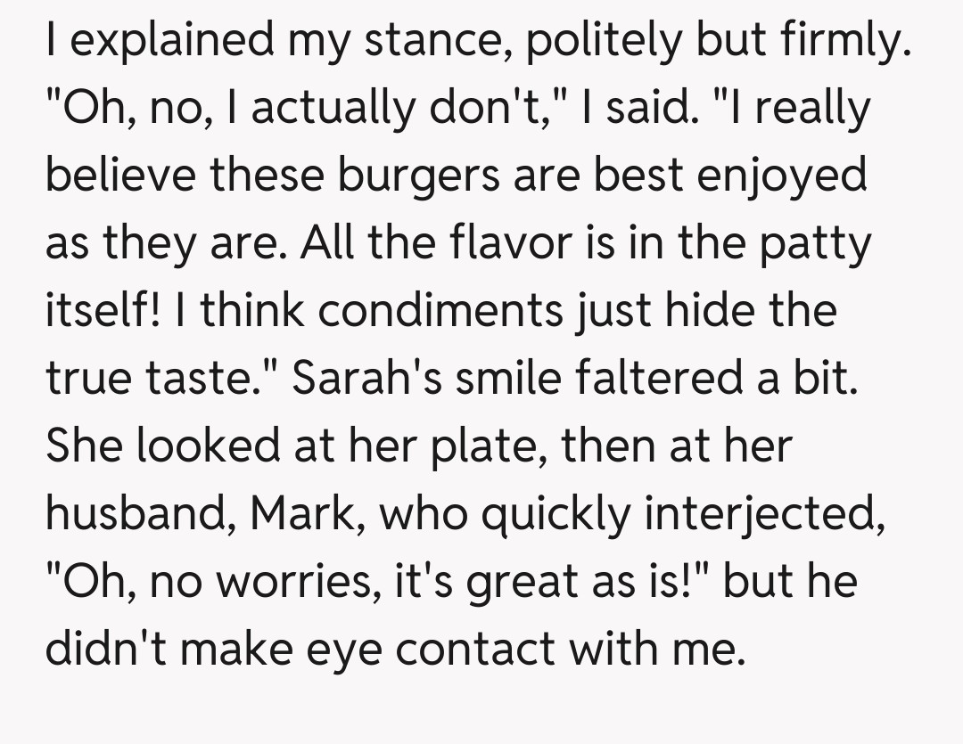
Task: Click on the word "patty"
Action: click(813, 243)
